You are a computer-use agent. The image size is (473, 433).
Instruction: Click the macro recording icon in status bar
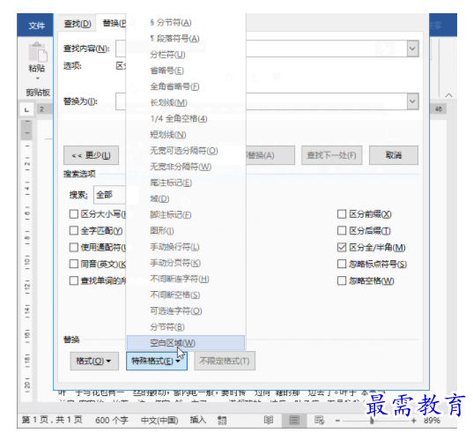[222, 421]
